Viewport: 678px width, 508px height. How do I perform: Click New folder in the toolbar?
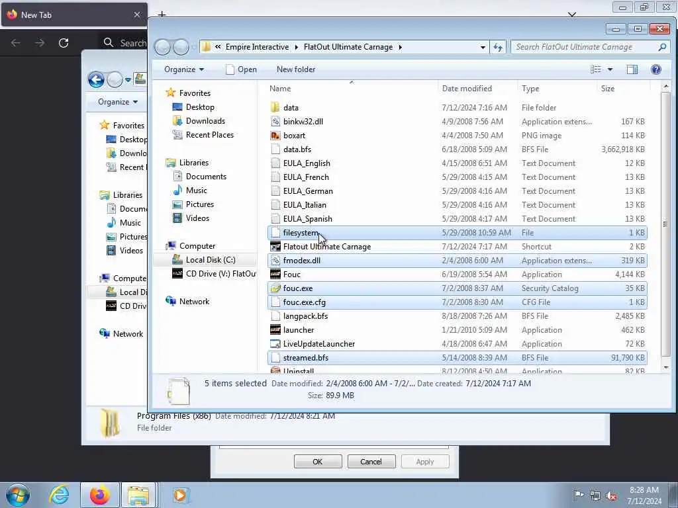296,69
